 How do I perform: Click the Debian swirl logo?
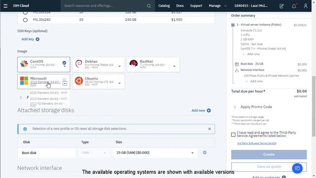[x=79, y=64]
